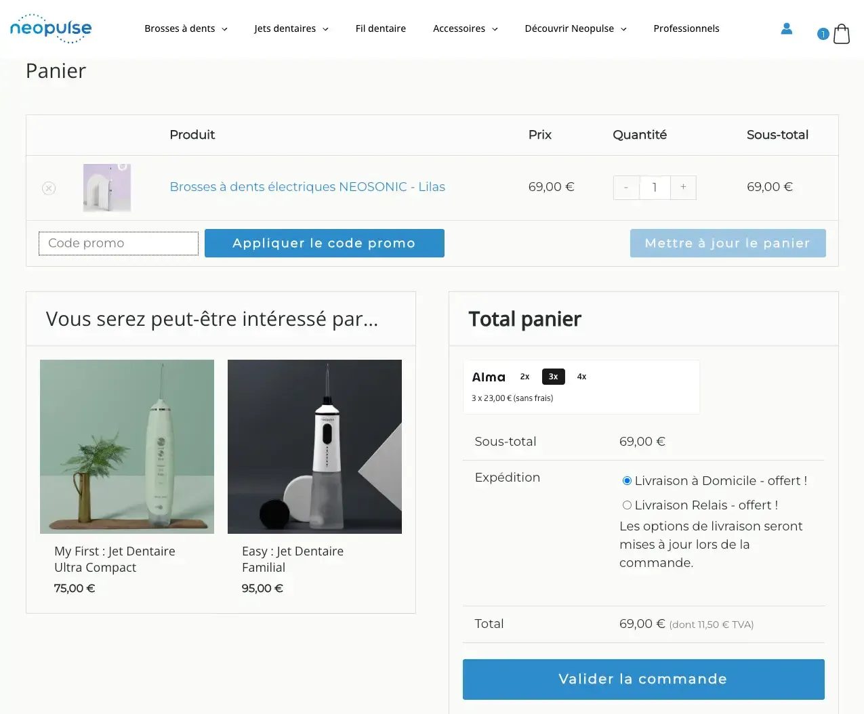The image size is (864, 714).
Task: Expand Jets dentaires menu
Action: click(x=291, y=28)
